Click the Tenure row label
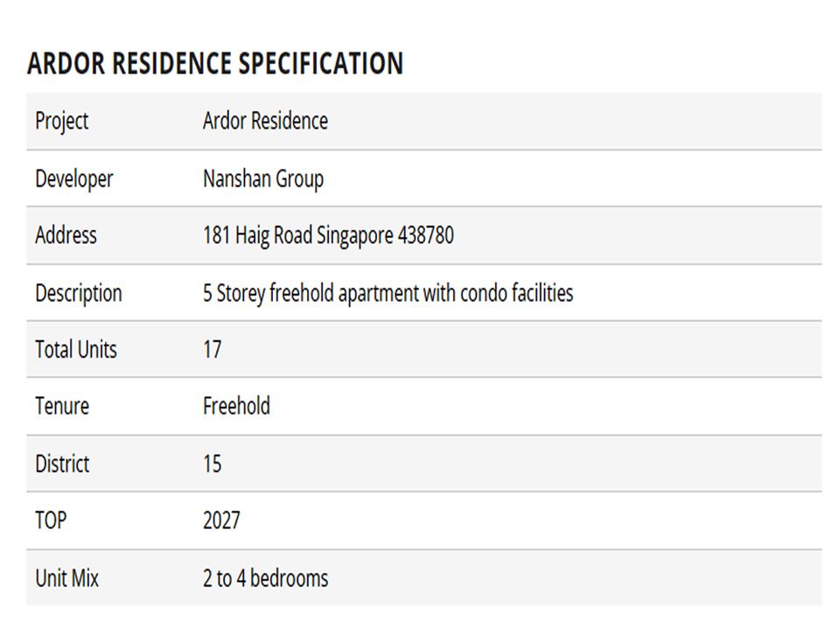This screenshot has width=825, height=627. coord(61,407)
